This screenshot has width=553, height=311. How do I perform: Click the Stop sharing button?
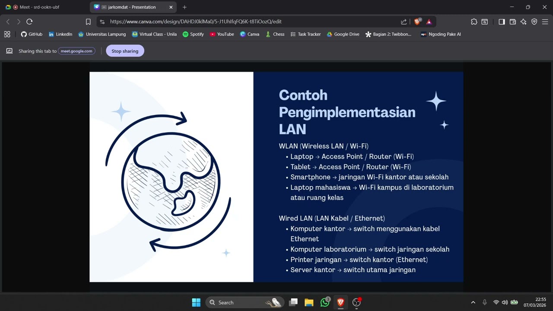coord(125,51)
